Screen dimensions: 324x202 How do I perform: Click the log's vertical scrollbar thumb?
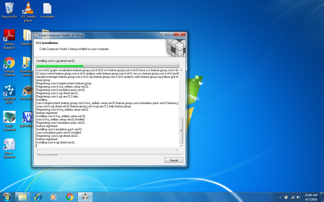181,131
